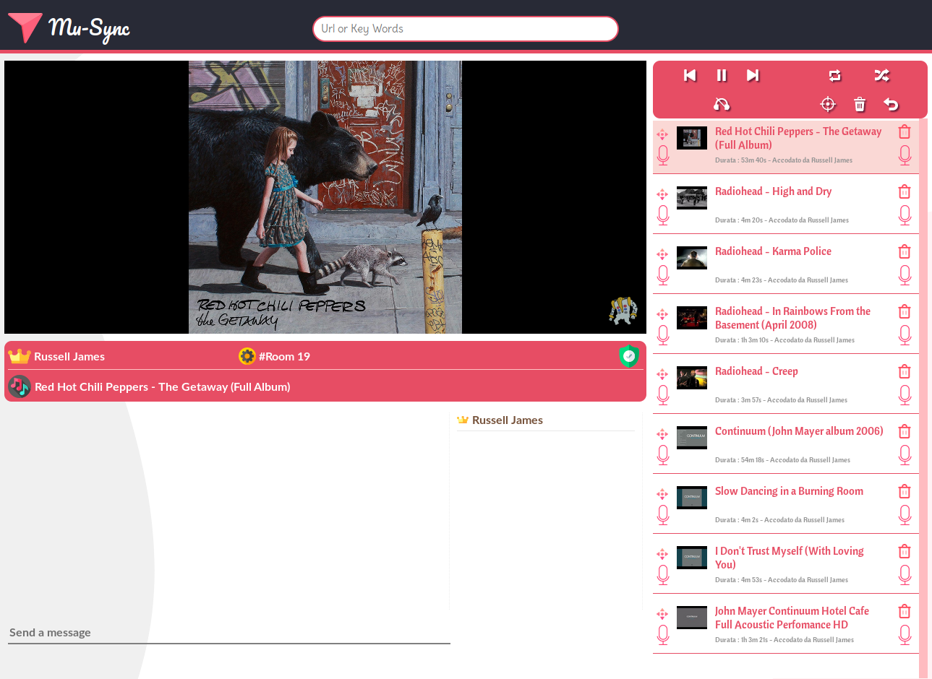Click 'Durata : 53m 40s' text on first track

[741, 160]
